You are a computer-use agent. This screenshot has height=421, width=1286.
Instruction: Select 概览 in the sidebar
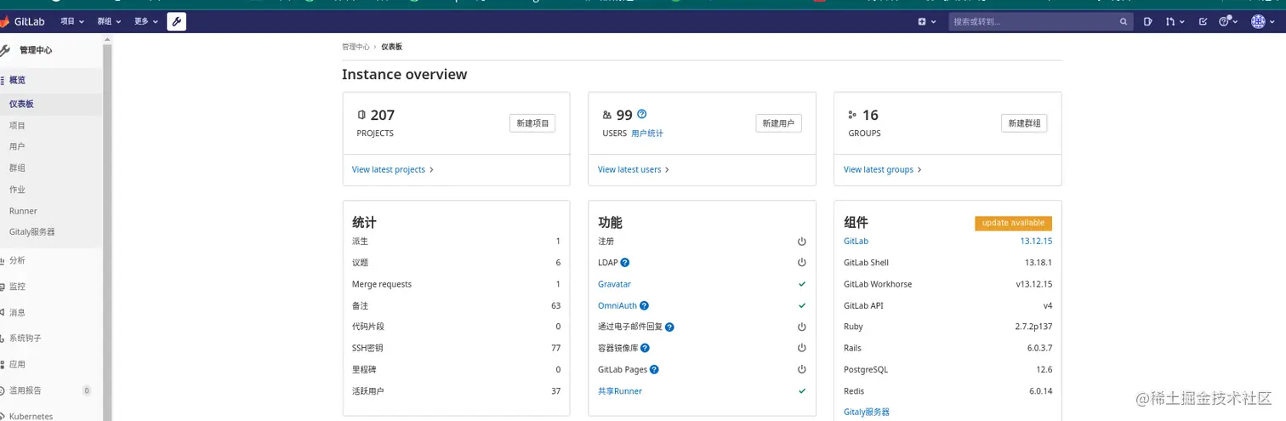(x=51, y=80)
